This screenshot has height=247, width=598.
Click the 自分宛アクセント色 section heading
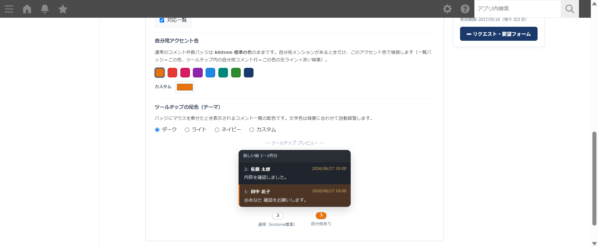click(x=177, y=41)
